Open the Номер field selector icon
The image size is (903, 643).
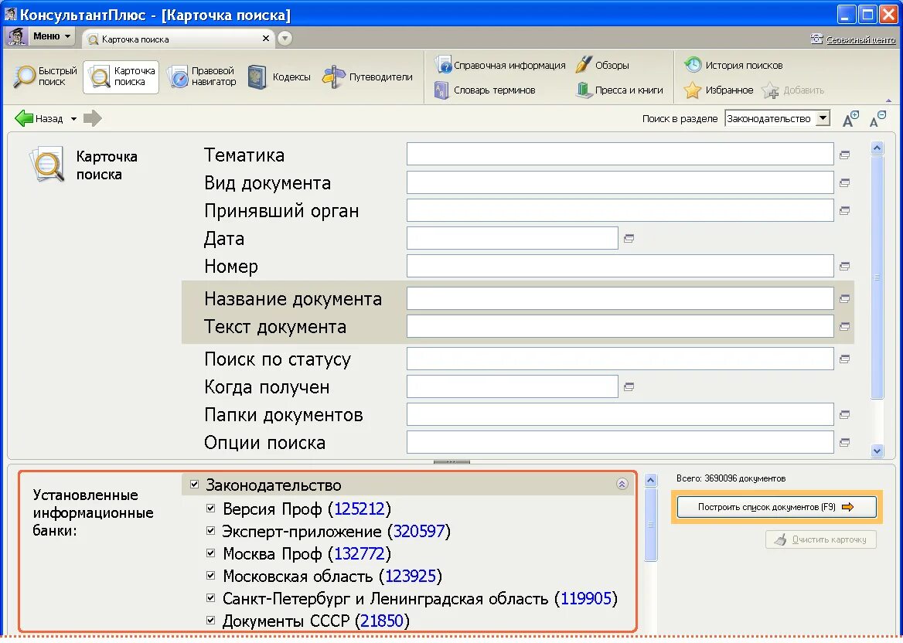tap(845, 266)
